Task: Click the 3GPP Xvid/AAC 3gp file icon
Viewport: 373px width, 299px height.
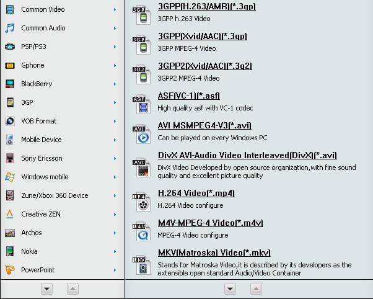Action: pos(142,45)
